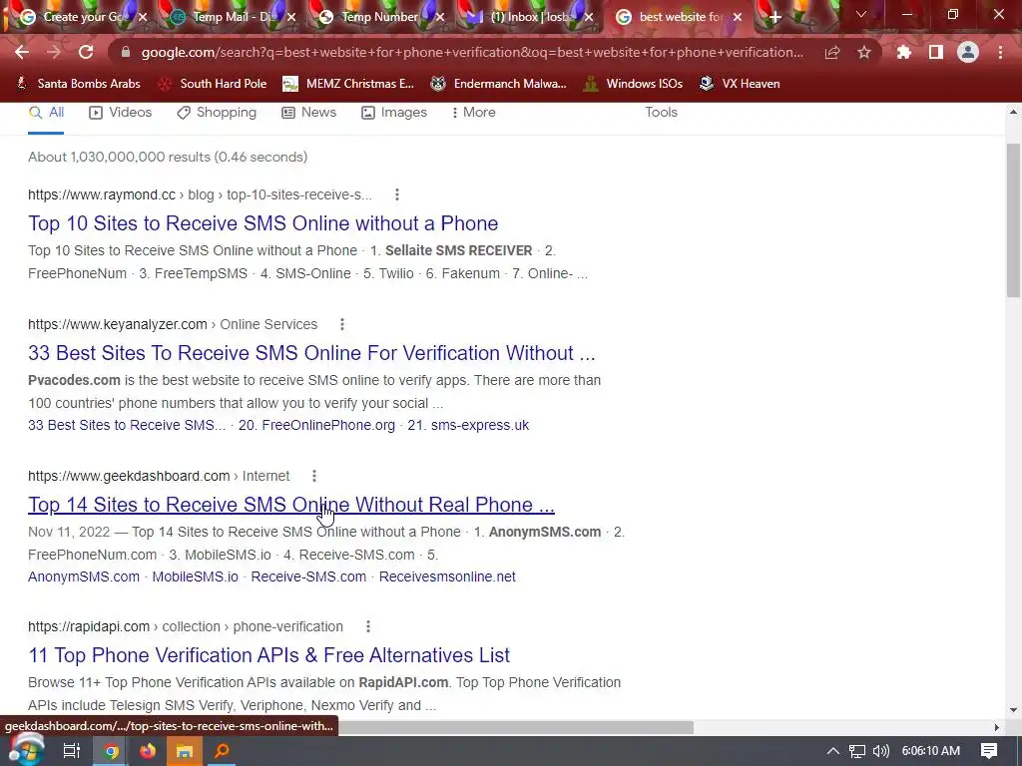This screenshot has width=1022, height=766.
Task: Open Task View in taskbar
Action: click(71, 751)
